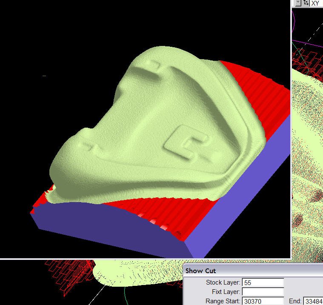
Task: Edit the Stock Layer field showing 55
Action: [x=263, y=282]
